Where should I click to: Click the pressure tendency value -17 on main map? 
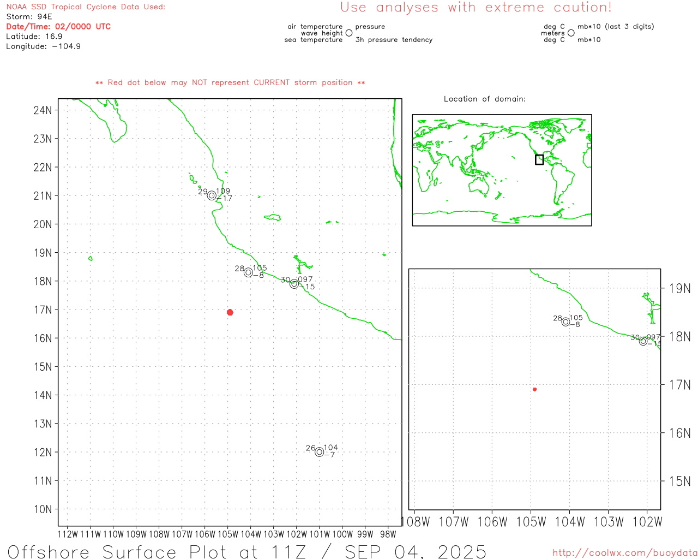click(x=224, y=199)
